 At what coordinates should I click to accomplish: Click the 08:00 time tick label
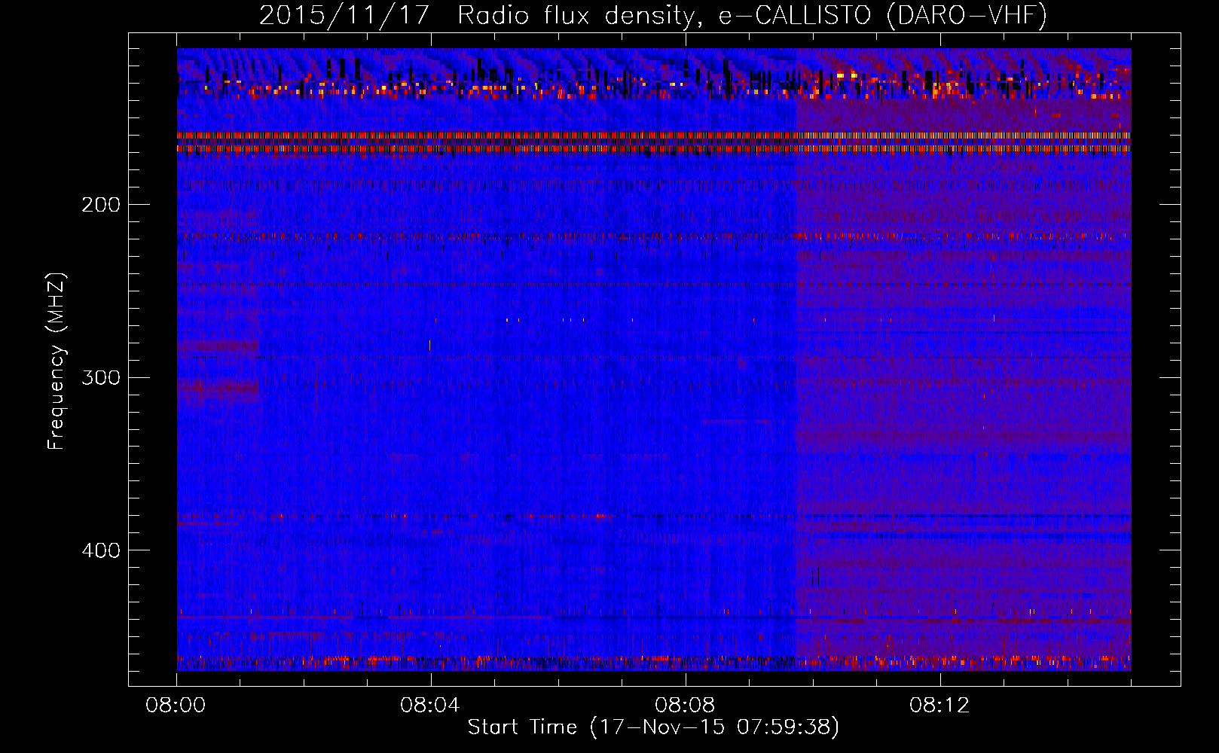(x=176, y=706)
